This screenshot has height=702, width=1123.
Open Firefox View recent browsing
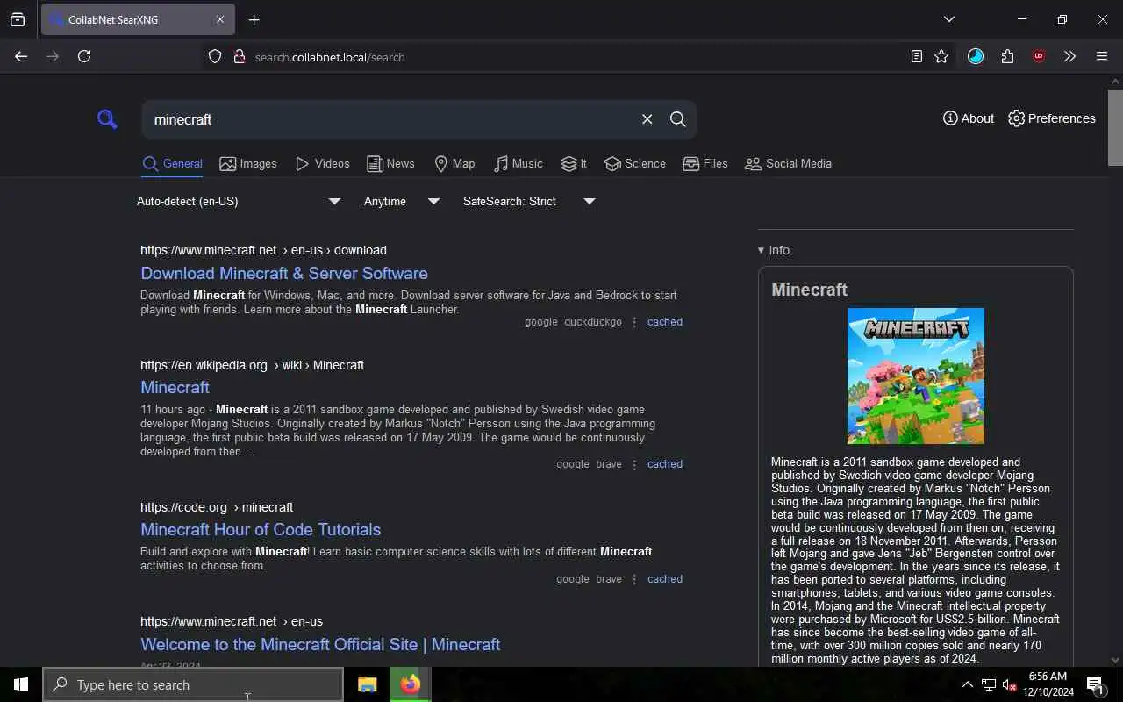pos(18,19)
